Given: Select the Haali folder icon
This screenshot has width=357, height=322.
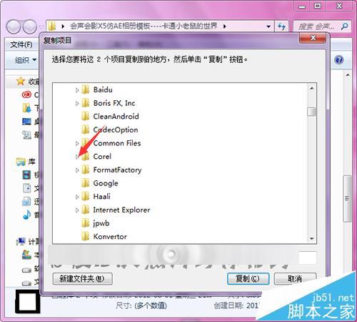Looking at the screenshot, I should [86, 197].
